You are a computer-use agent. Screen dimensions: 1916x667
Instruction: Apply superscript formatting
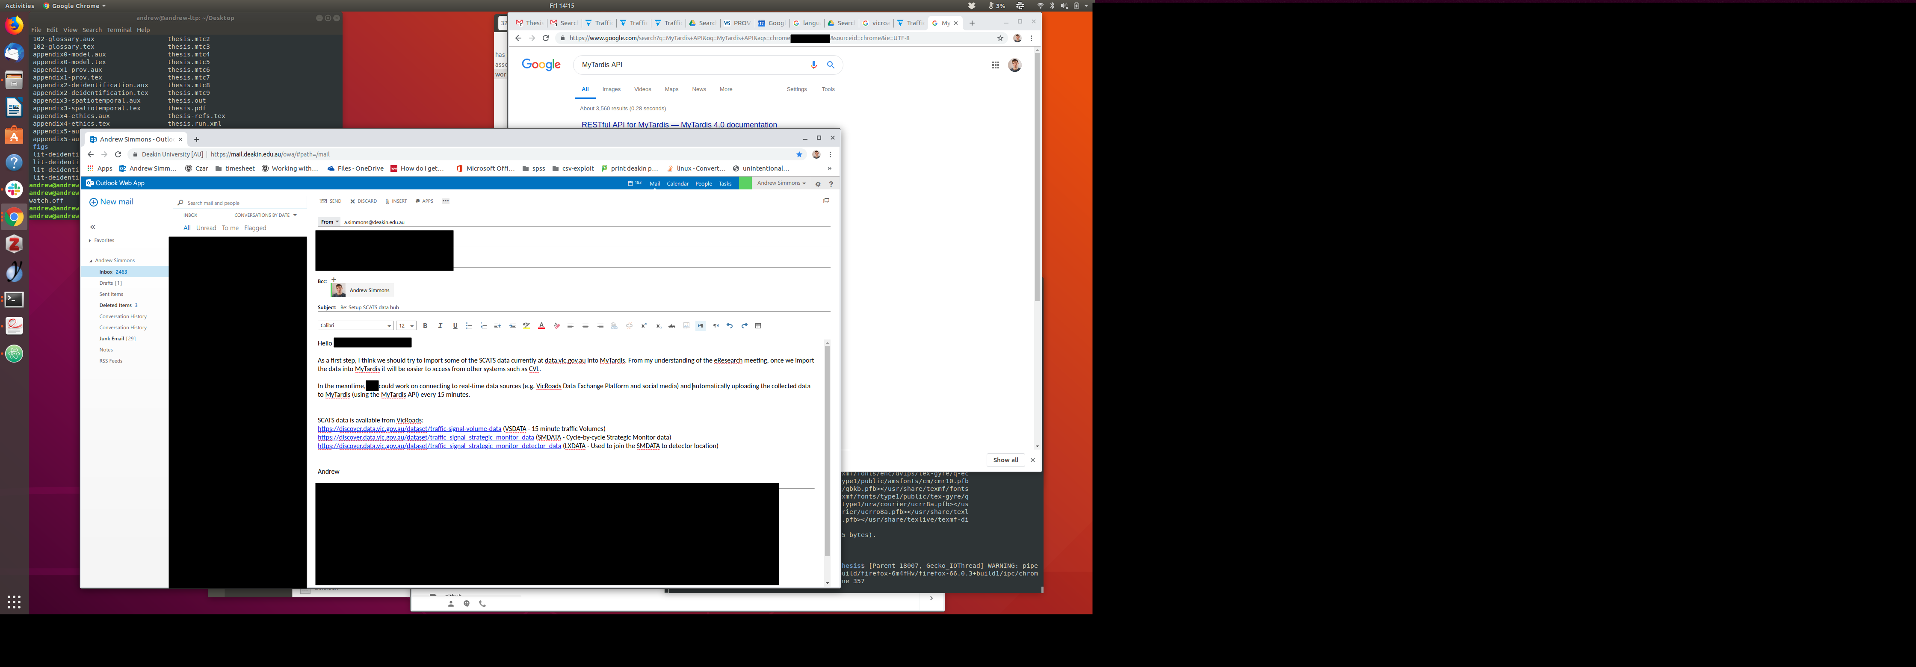(x=643, y=326)
